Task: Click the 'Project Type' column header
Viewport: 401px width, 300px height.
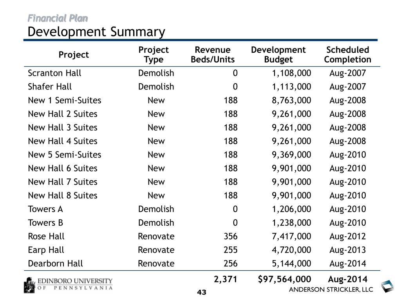Action: coord(154,55)
